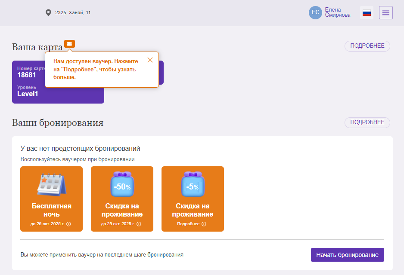The image size is (404, 275).
Task: Click the 'Ваша карта' heading
Action: 37,47
